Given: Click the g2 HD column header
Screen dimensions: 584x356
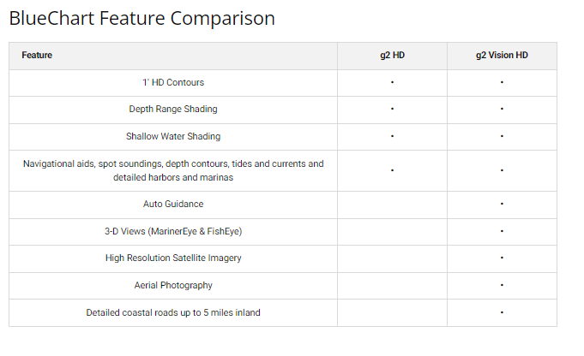Looking at the screenshot, I should point(392,56).
